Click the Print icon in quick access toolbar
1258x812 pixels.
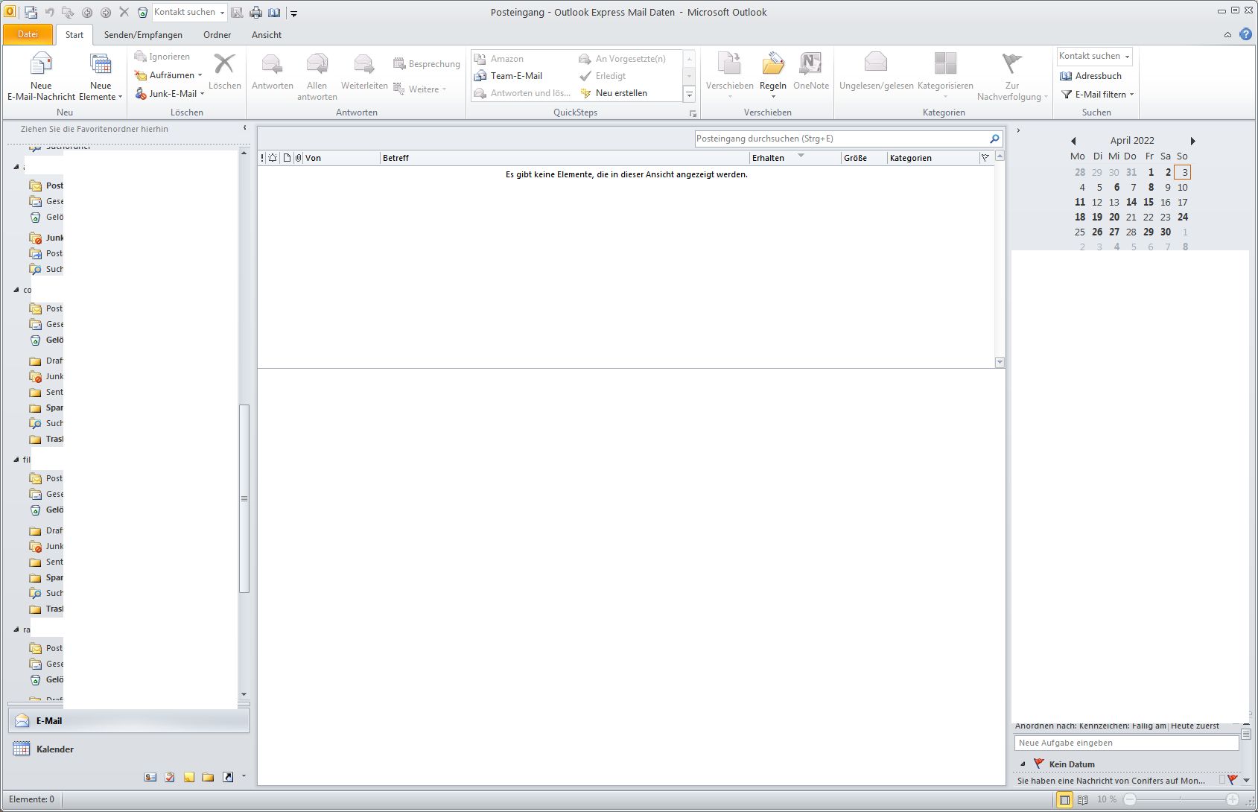[255, 12]
